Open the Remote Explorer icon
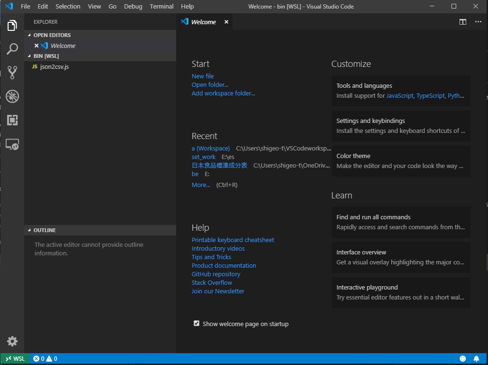This screenshot has height=365, width=488. point(12,144)
